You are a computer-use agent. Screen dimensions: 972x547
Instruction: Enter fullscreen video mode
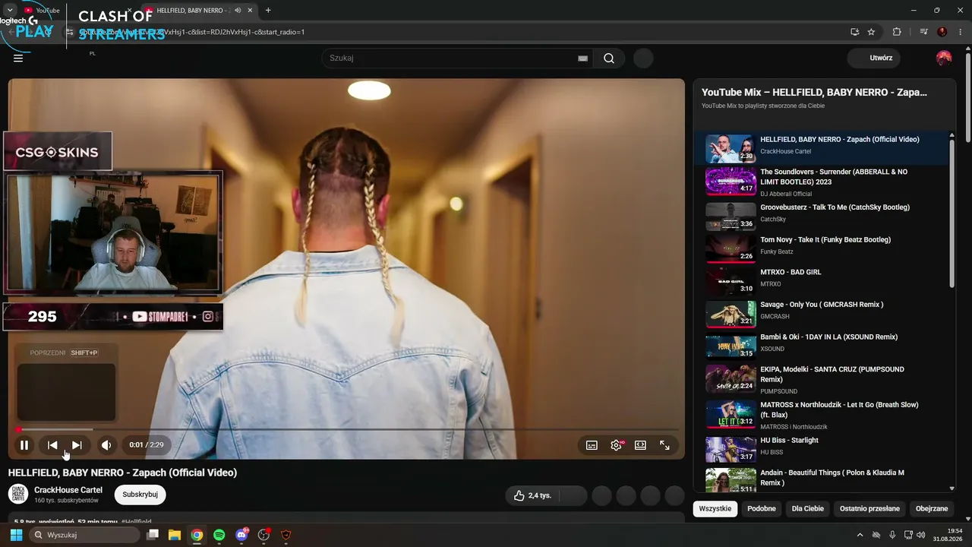(664, 445)
